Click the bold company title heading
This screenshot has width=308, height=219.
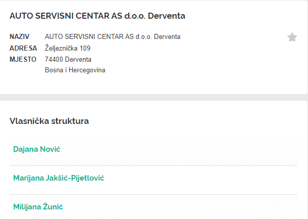click(x=97, y=16)
